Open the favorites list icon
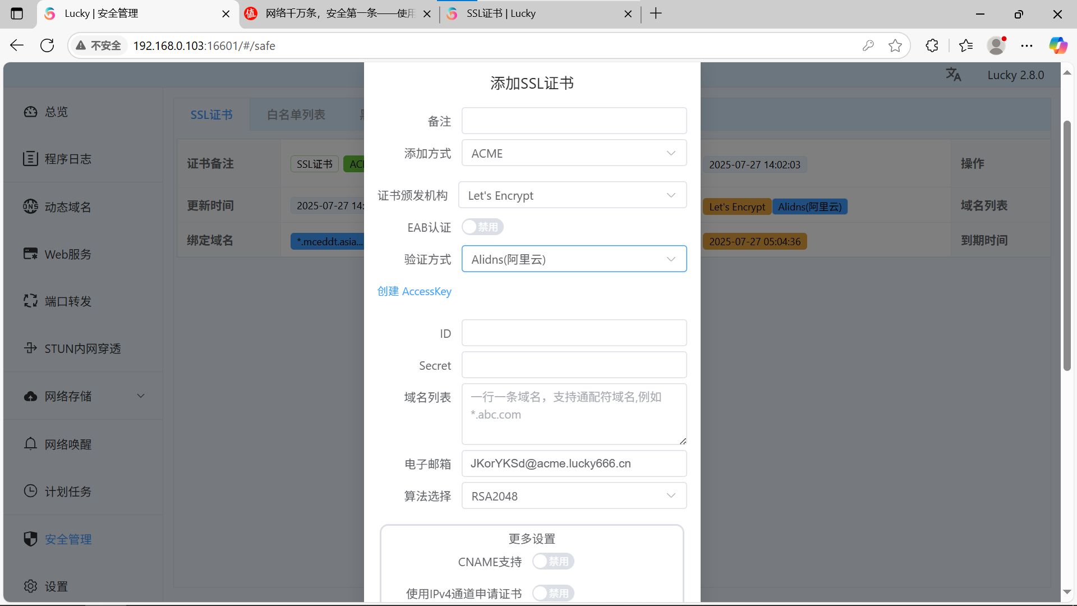Screen dimensions: 1077x606 coord(966,45)
